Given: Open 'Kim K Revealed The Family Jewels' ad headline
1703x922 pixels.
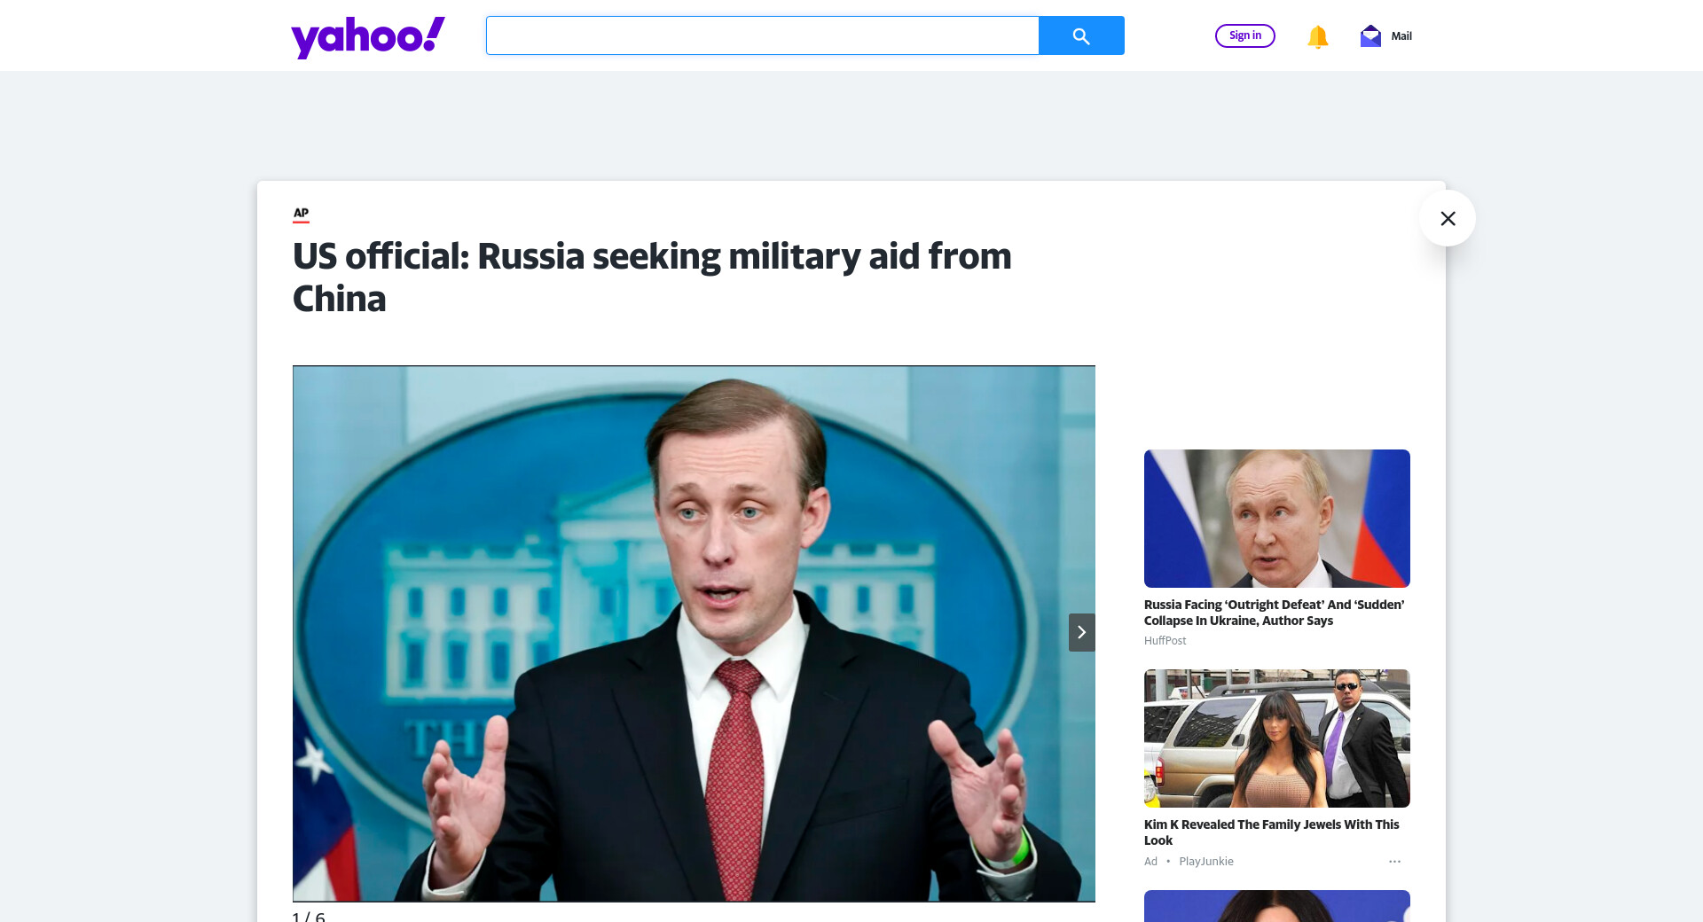Looking at the screenshot, I should pyautogui.click(x=1272, y=832).
